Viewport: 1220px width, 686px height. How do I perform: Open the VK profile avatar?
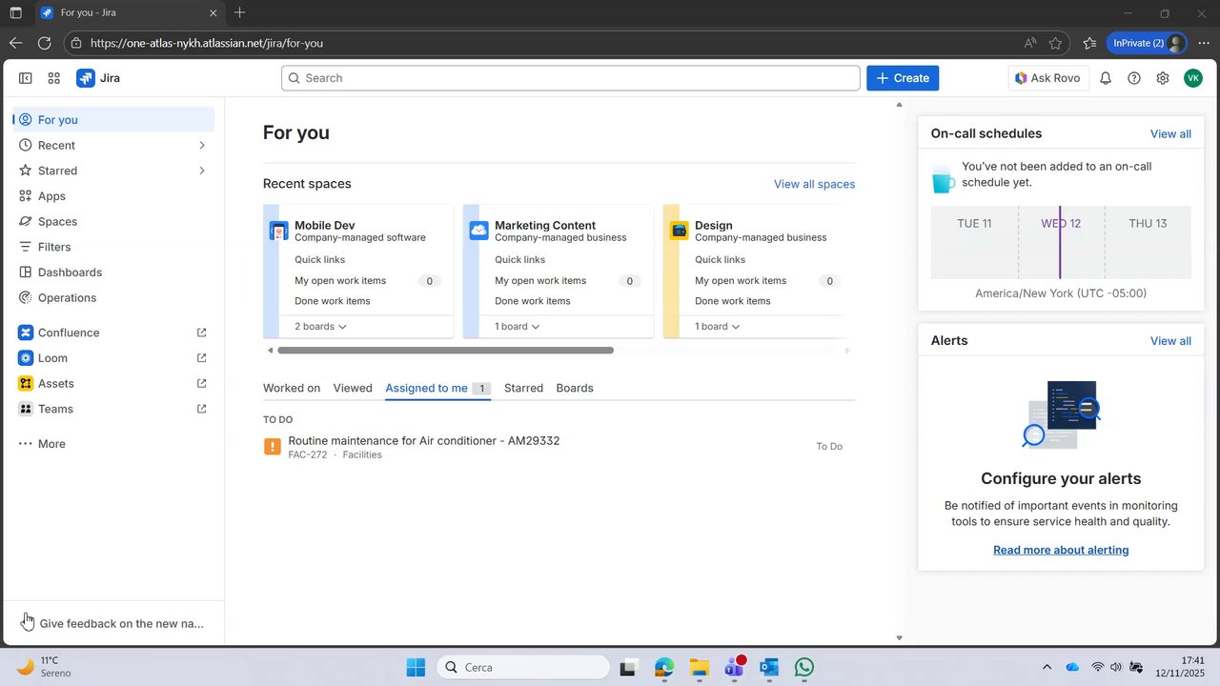(1193, 78)
